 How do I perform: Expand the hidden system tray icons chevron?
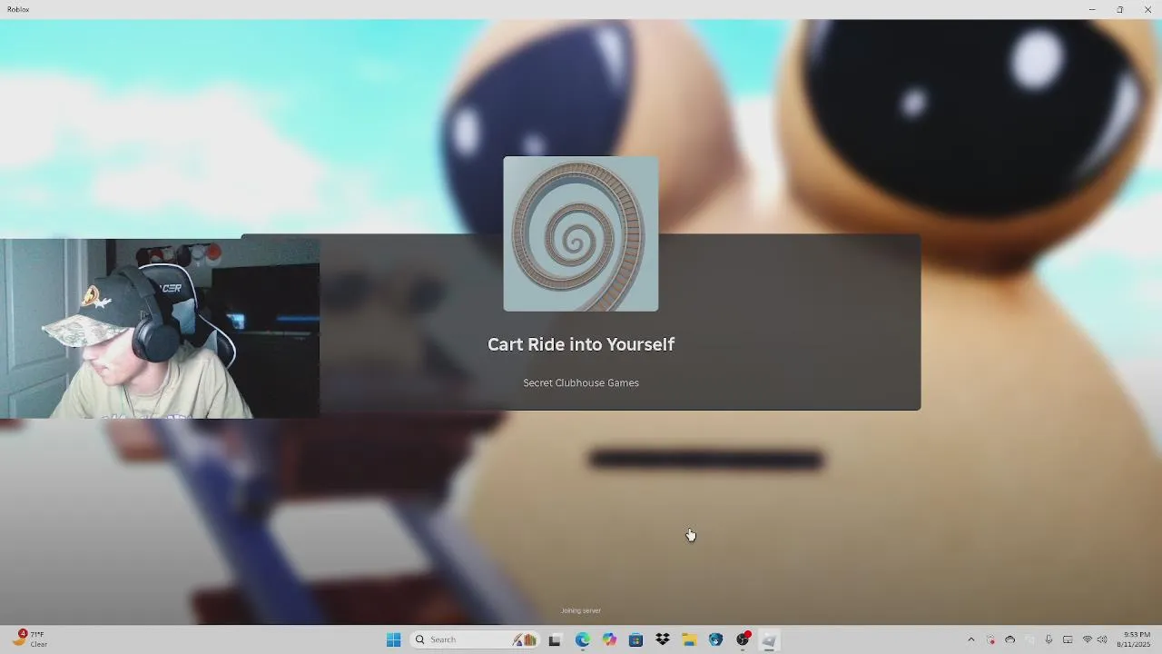click(x=970, y=639)
